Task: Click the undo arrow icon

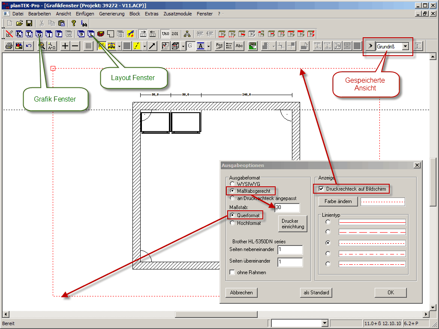Action: [29, 46]
